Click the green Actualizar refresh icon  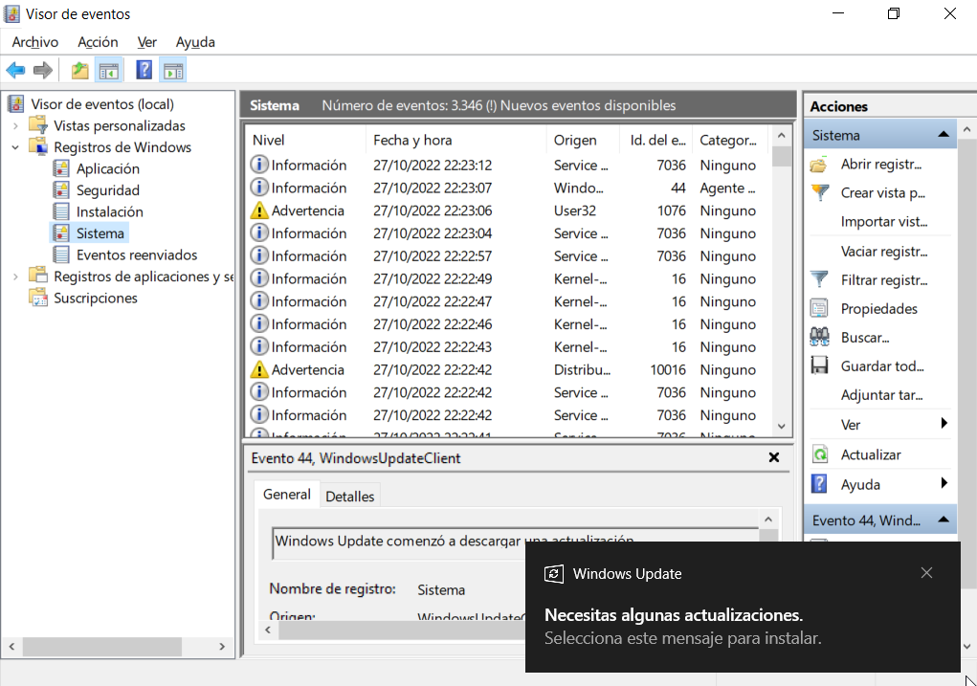click(x=820, y=454)
